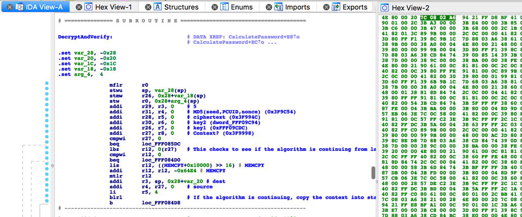Click the DecryptAndVerify subroutine label
The width and height of the screenshot is (522, 217).
[85, 36]
